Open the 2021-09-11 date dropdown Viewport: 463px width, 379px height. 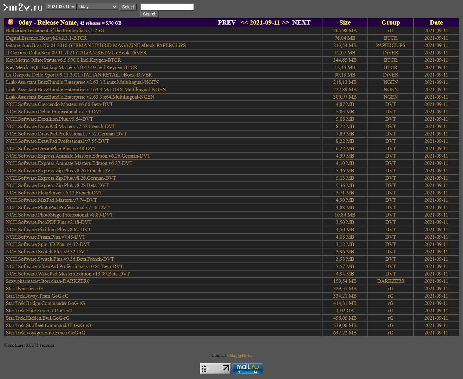click(x=61, y=7)
